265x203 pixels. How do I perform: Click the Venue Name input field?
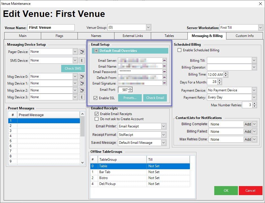[51, 28]
